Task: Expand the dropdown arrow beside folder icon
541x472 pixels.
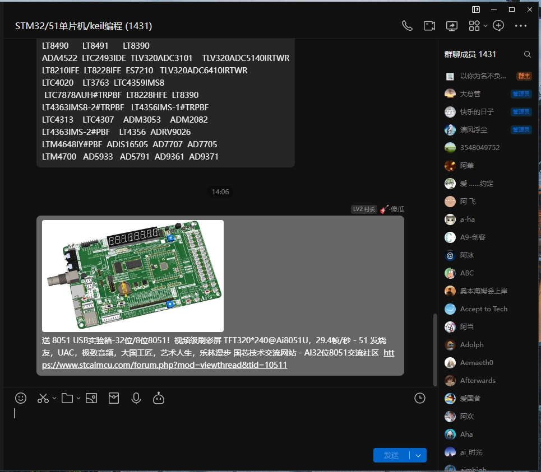Action: pos(78,398)
